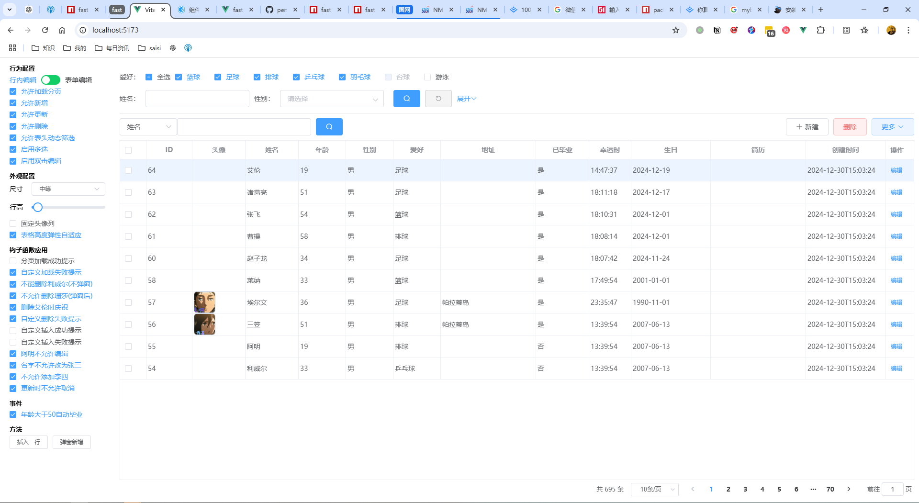Screen dimensions: 919x503
Task: Open the 知识 bookmarks folder
Action: coord(43,48)
